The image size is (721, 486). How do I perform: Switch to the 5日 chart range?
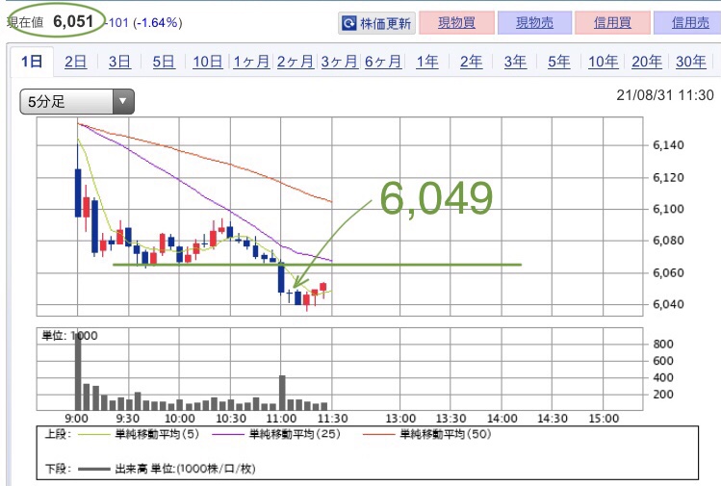click(164, 62)
